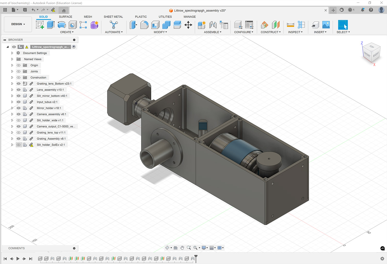The height and width of the screenshot is (264, 387).
Task: Switch to the SHEET METAL tab
Action: coord(113,17)
